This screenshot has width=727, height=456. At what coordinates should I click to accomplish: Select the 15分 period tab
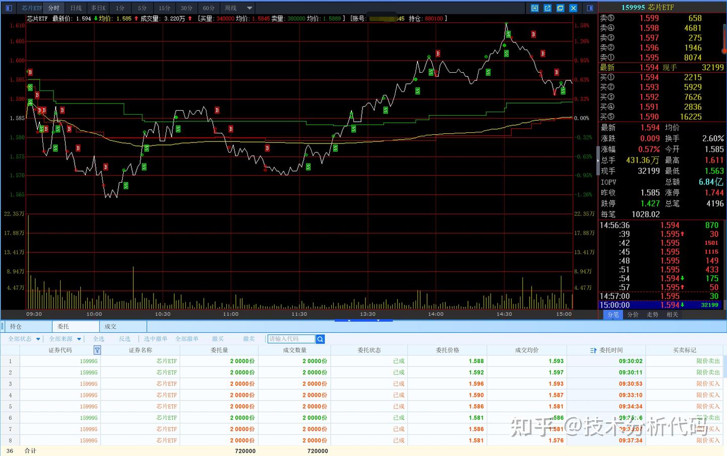[x=165, y=8]
